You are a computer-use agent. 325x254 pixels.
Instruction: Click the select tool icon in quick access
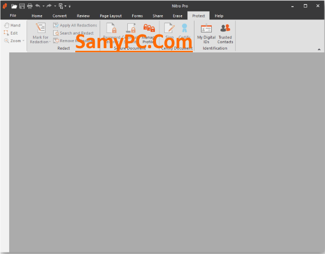(x=61, y=6)
